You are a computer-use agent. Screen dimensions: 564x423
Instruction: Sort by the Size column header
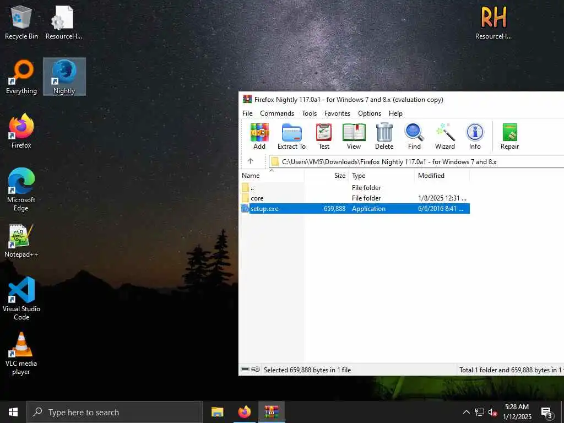[x=327, y=176]
